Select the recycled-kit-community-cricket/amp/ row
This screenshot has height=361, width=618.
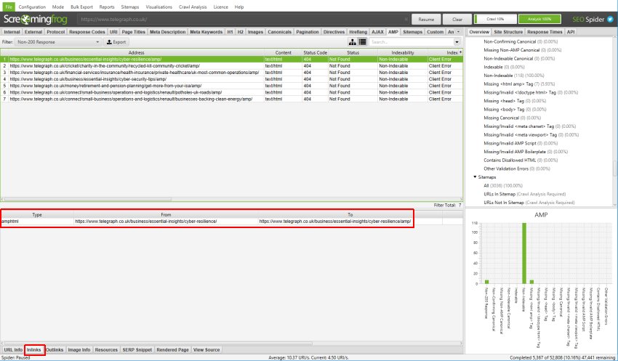point(231,66)
